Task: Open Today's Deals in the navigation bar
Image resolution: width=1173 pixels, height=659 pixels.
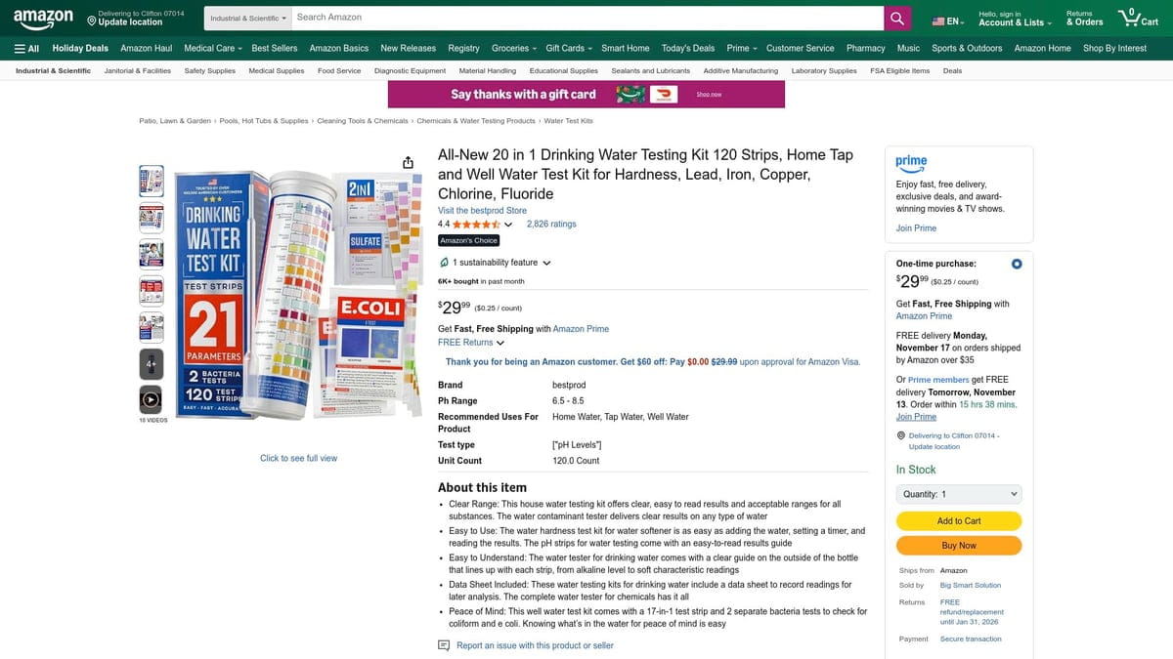Action: click(x=687, y=48)
